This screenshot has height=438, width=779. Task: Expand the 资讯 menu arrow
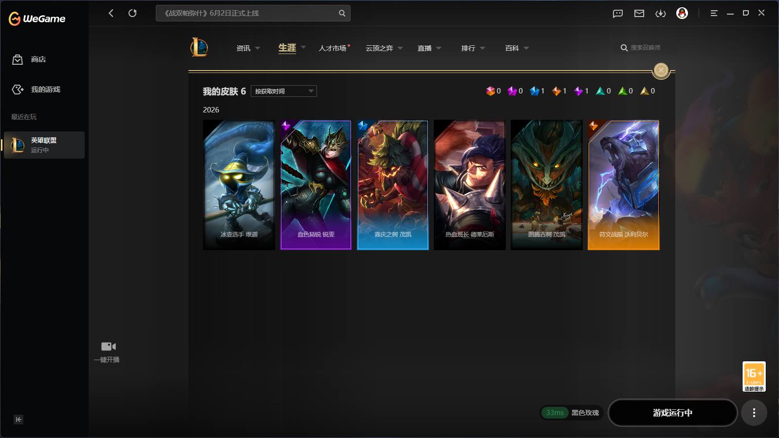click(258, 48)
